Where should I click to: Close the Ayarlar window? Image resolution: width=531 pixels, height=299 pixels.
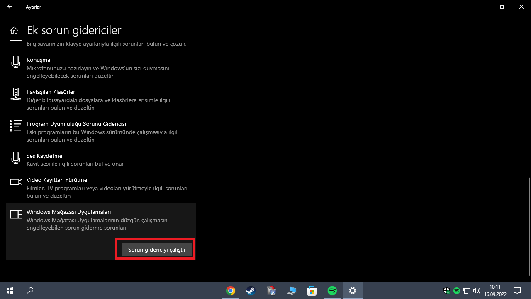tap(521, 7)
